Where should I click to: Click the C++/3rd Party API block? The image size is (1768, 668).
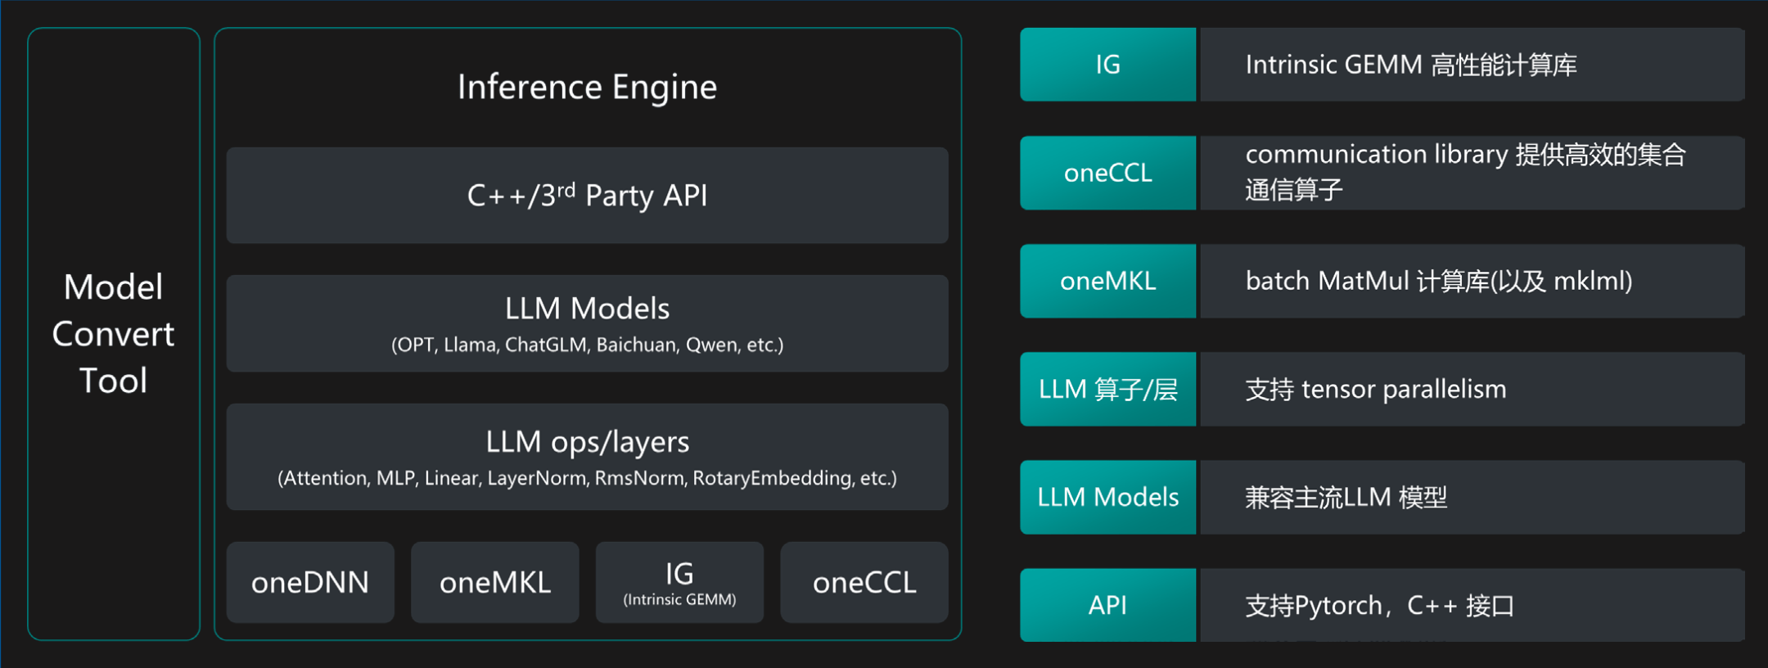coord(587,196)
